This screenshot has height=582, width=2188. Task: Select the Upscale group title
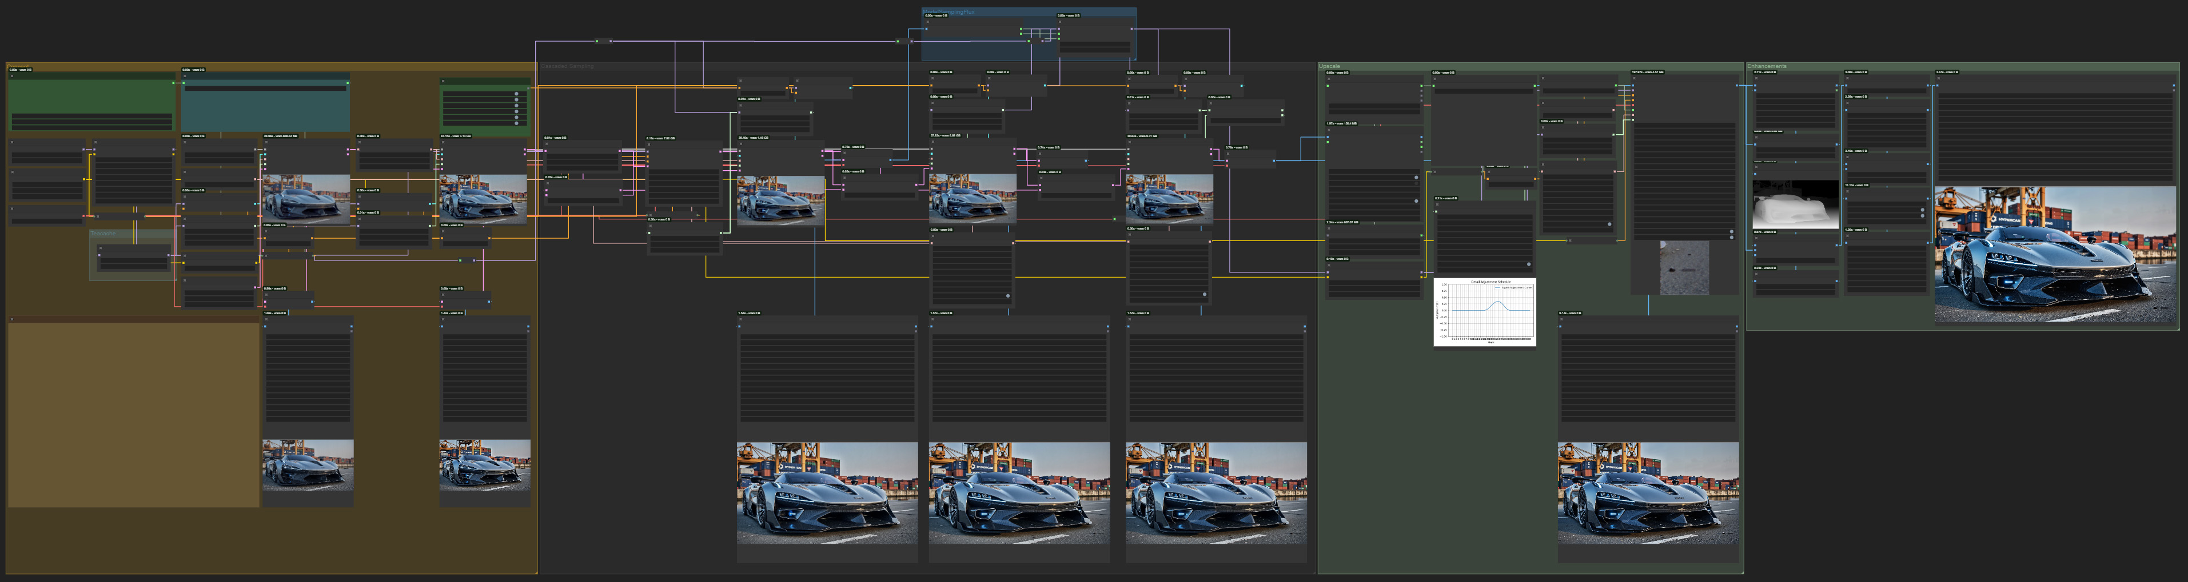pos(1330,66)
